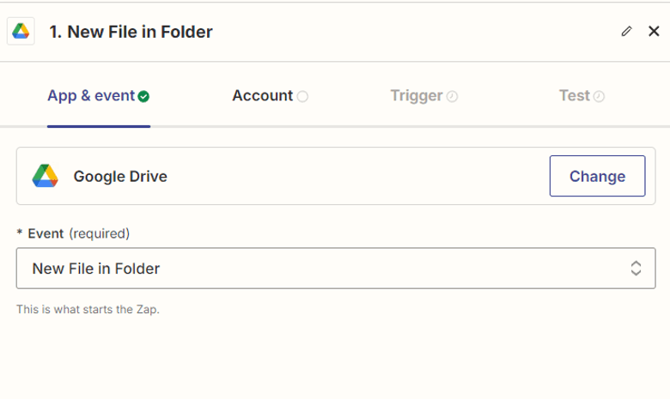
Task: Click the 'This is what starts the Zap' hint
Action: 88,309
